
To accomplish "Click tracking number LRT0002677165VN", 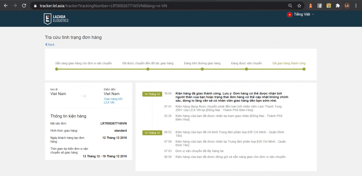I will pos(113,123).
